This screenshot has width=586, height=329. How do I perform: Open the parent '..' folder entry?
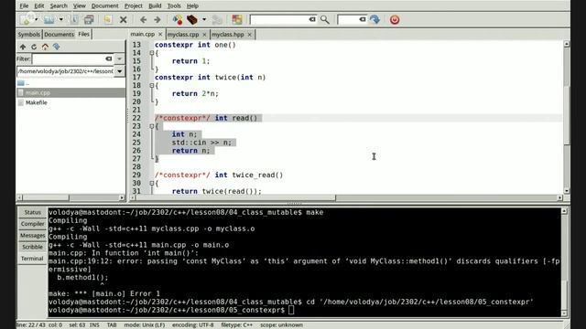point(71,83)
